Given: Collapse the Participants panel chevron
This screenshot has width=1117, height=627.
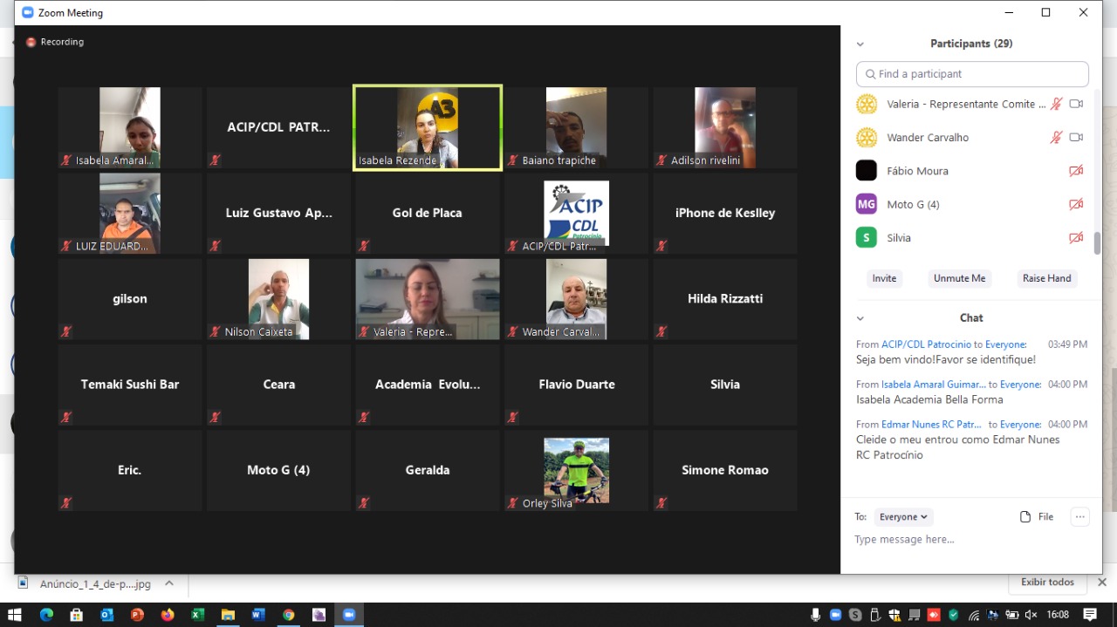Looking at the screenshot, I should pyautogui.click(x=860, y=44).
